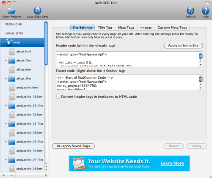
Task: Hit the Publish globe icon
Action: [190, 11]
